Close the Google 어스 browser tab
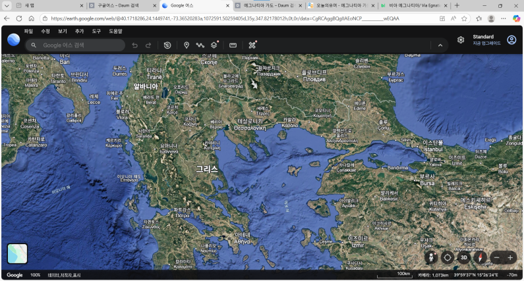This screenshot has height=281, width=524. pos(227,6)
